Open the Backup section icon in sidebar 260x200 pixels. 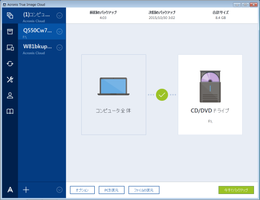tap(10, 16)
